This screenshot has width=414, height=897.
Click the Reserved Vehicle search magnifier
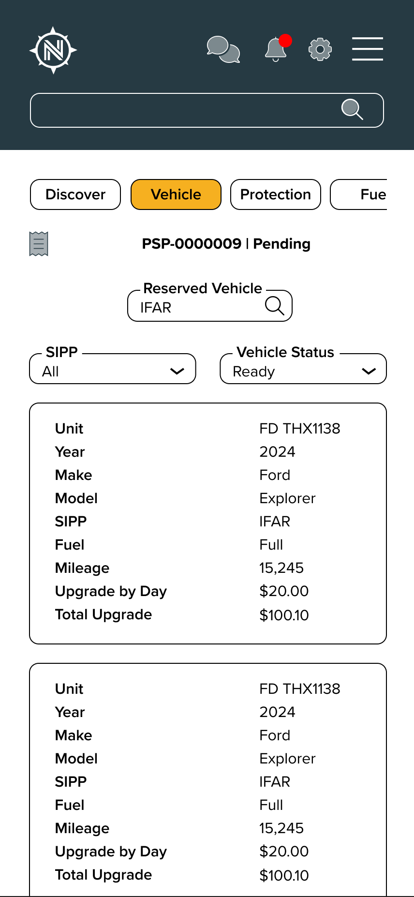click(274, 306)
